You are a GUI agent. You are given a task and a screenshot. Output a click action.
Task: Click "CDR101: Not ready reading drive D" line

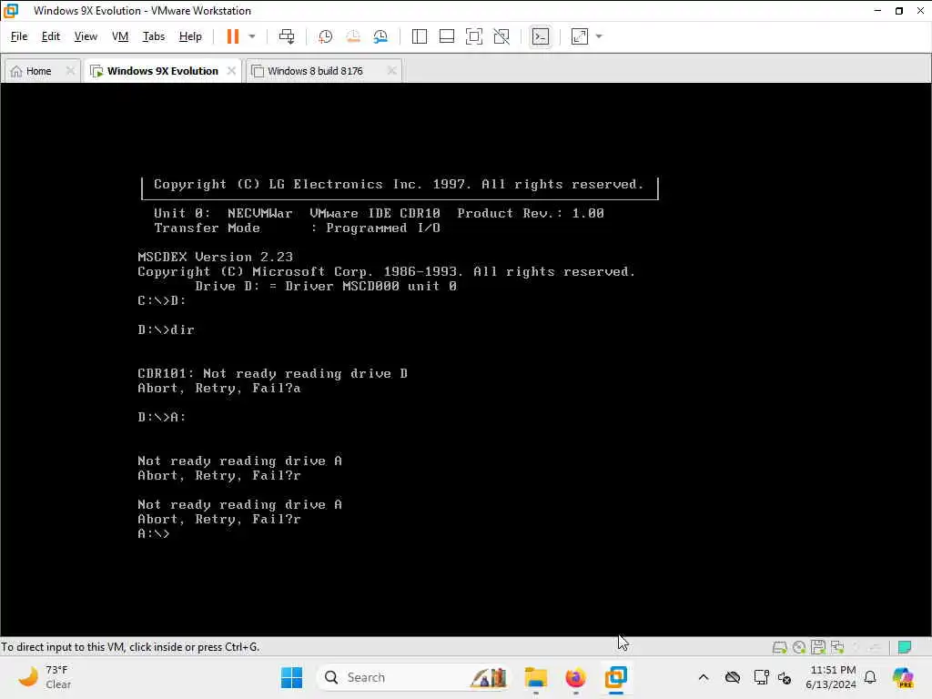[x=272, y=373]
